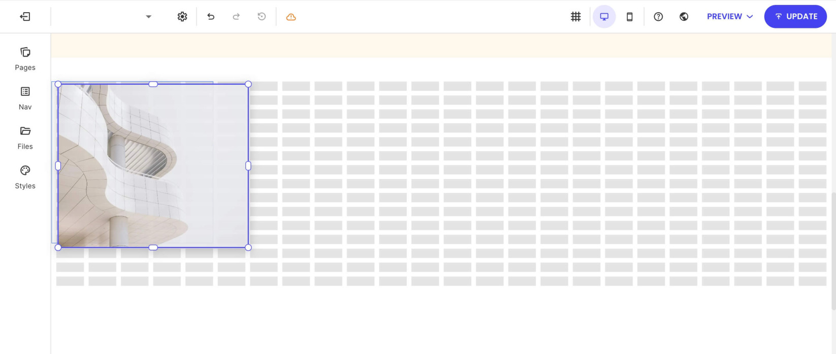Open the version history icon
The height and width of the screenshot is (354, 836).
(262, 17)
